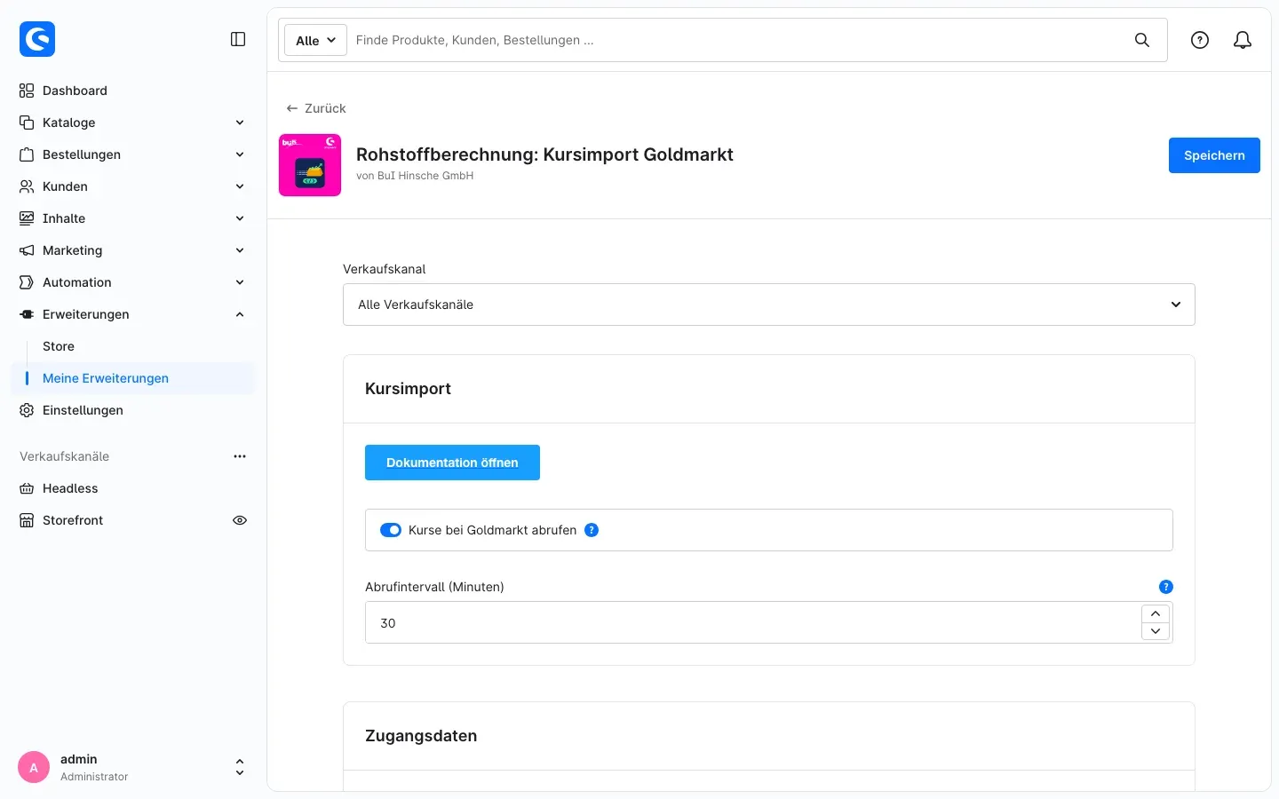Viewport: 1279px width, 799px height.
Task: Click Dokumentation öffnen button
Action: pos(452,463)
